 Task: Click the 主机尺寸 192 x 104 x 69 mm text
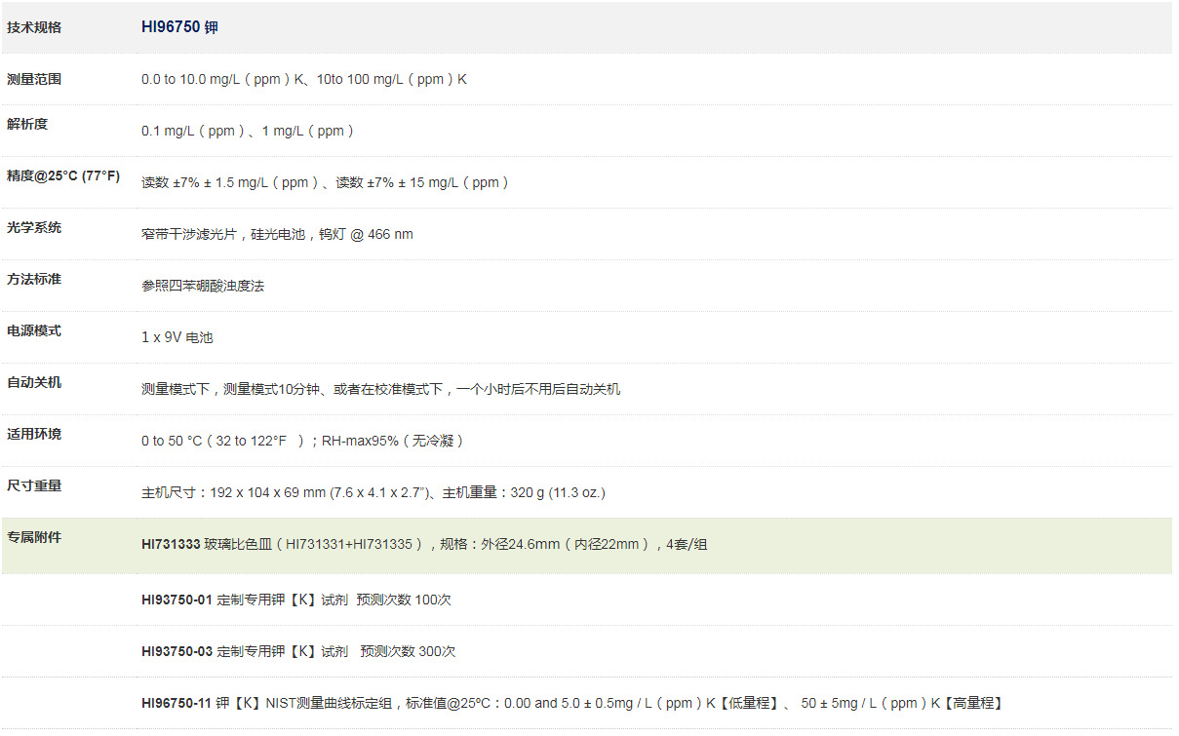coord(373,492)
